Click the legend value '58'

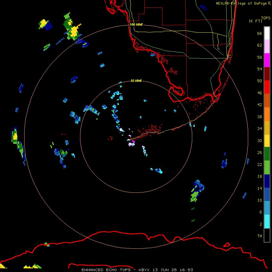(x=260, y=57)
